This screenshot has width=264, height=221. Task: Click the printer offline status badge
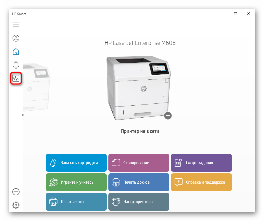[x=168, y=116]
